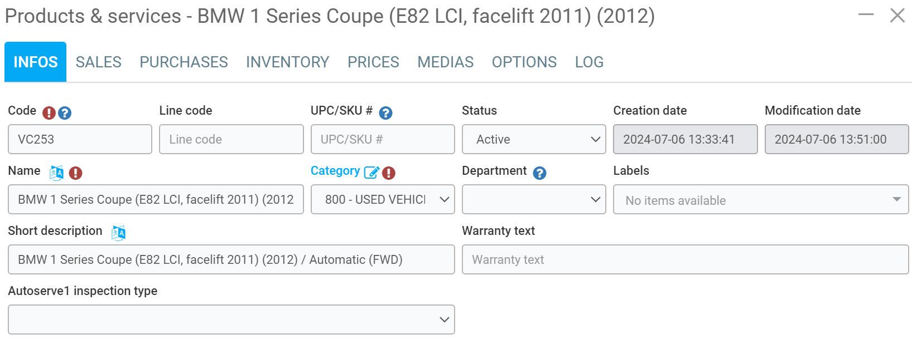This screenshot has width=912, height=339.
Task: Open the INVENTORY tab
Action: pyautogui.click(x=287, y=62)
